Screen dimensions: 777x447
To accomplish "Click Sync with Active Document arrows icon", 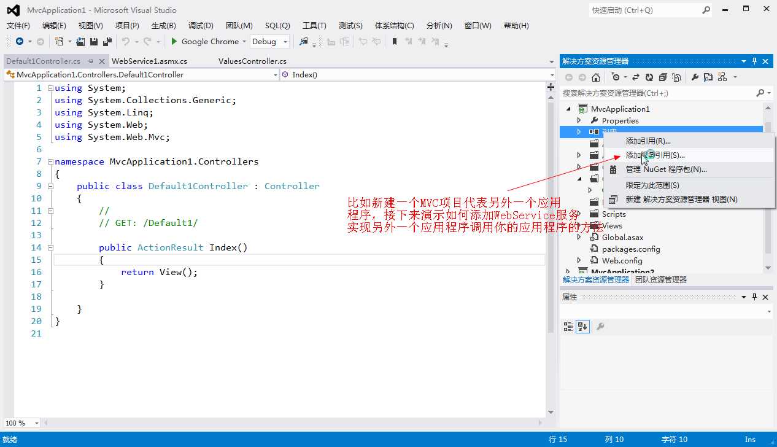I will [636, 77].
